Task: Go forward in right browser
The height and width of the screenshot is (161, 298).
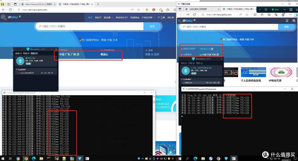Action: [x=187, y=14]
